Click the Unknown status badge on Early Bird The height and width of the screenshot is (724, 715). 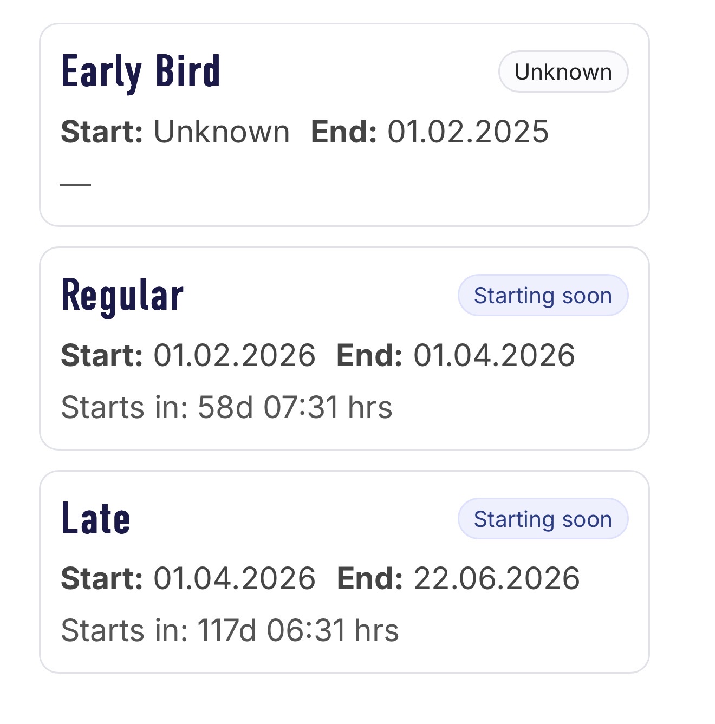click(x=563, y=72)
